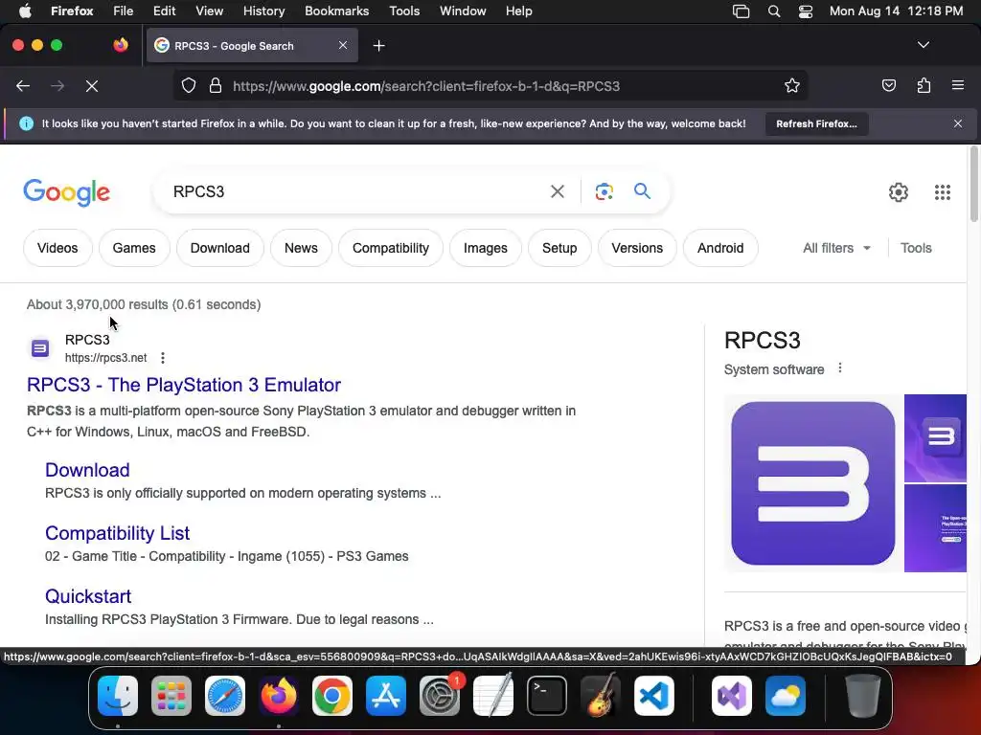Image resolution: width=981 pixels, height=735 pixels.
Task: Open a new tab with plus button
Action: (x=378, y=46)
